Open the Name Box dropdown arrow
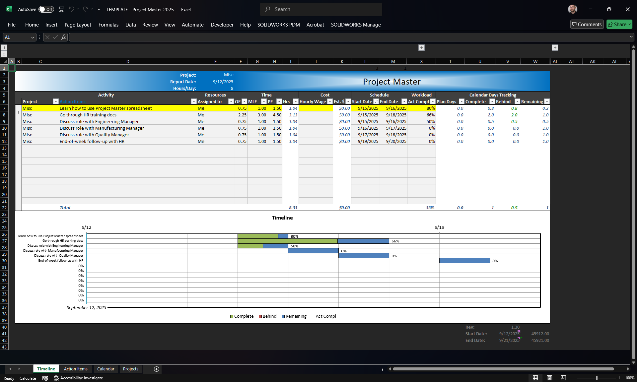The width and height of the screenshot is (637, 382). coord(33,37)
